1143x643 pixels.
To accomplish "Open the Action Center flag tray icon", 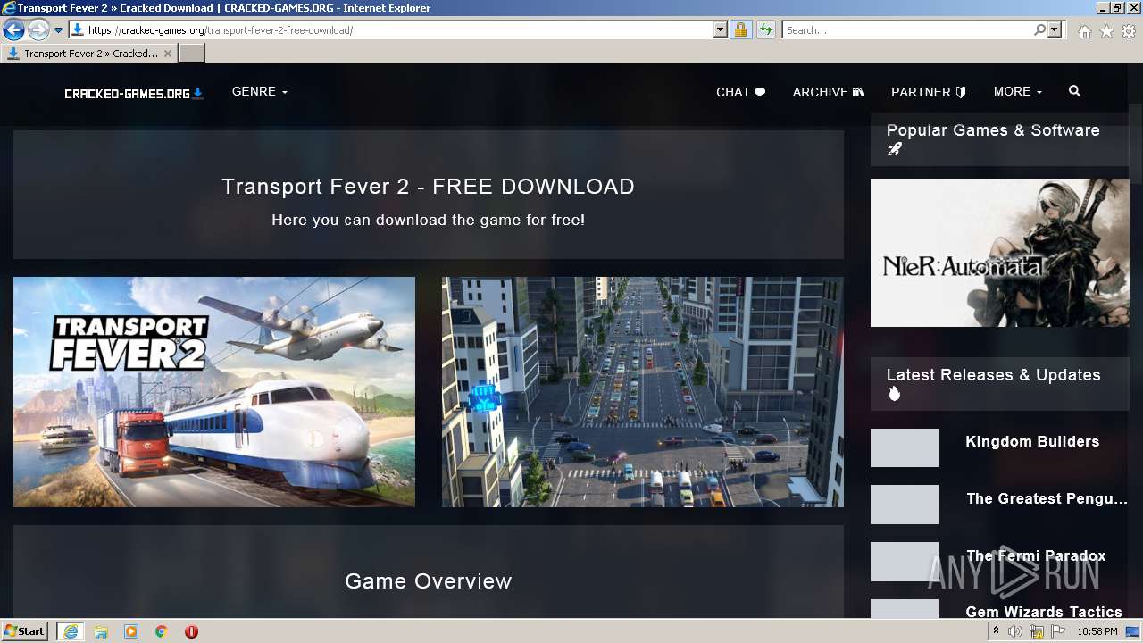I will pyautogui.click(x=1058, y=631).
